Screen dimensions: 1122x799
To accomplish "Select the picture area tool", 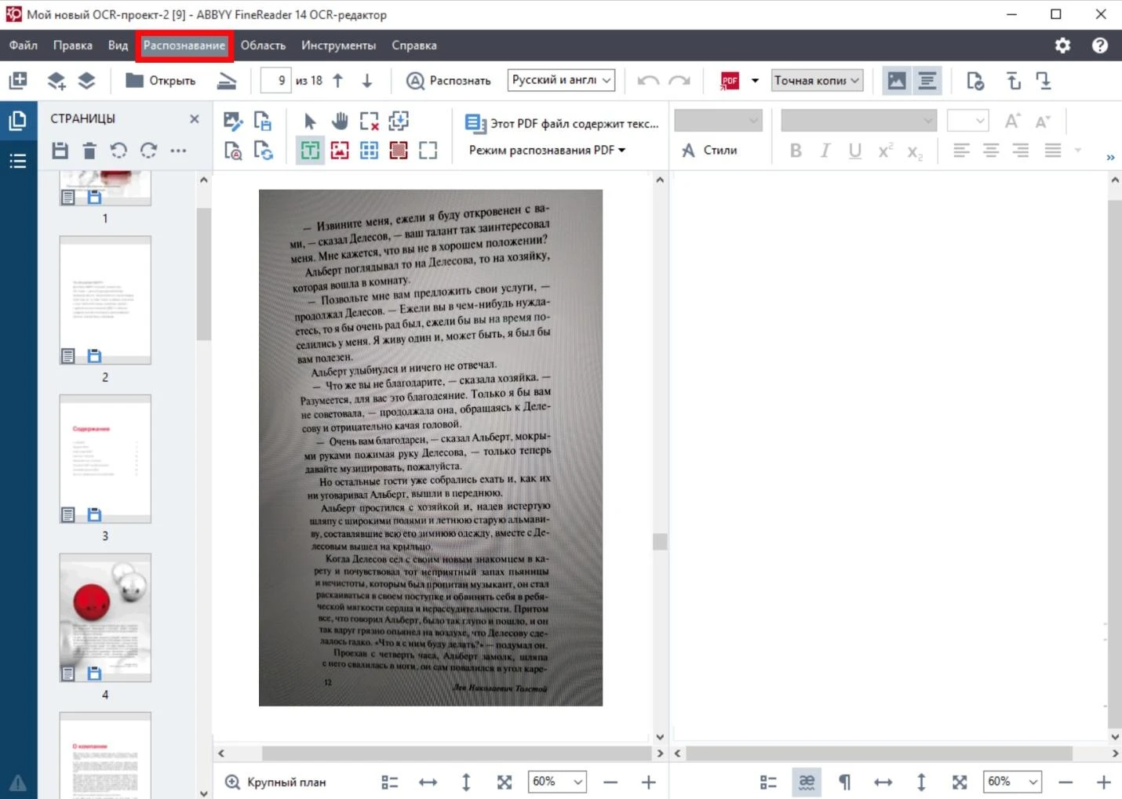I will [340, 150].
